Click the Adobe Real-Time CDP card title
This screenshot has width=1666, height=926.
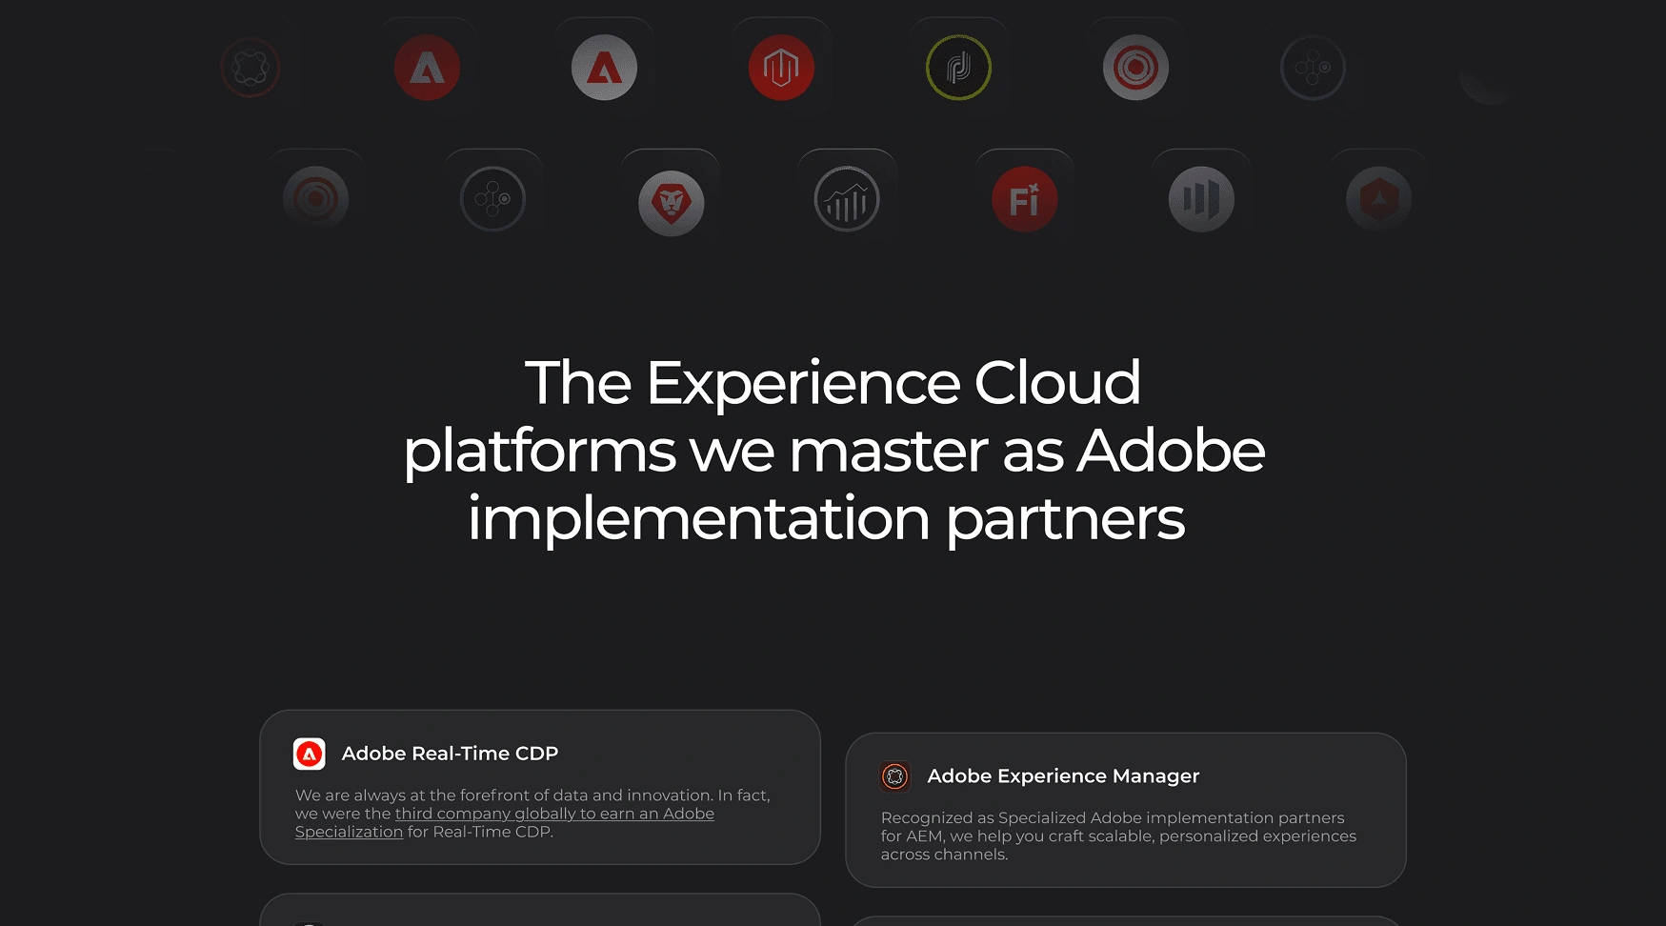point(450,754)
